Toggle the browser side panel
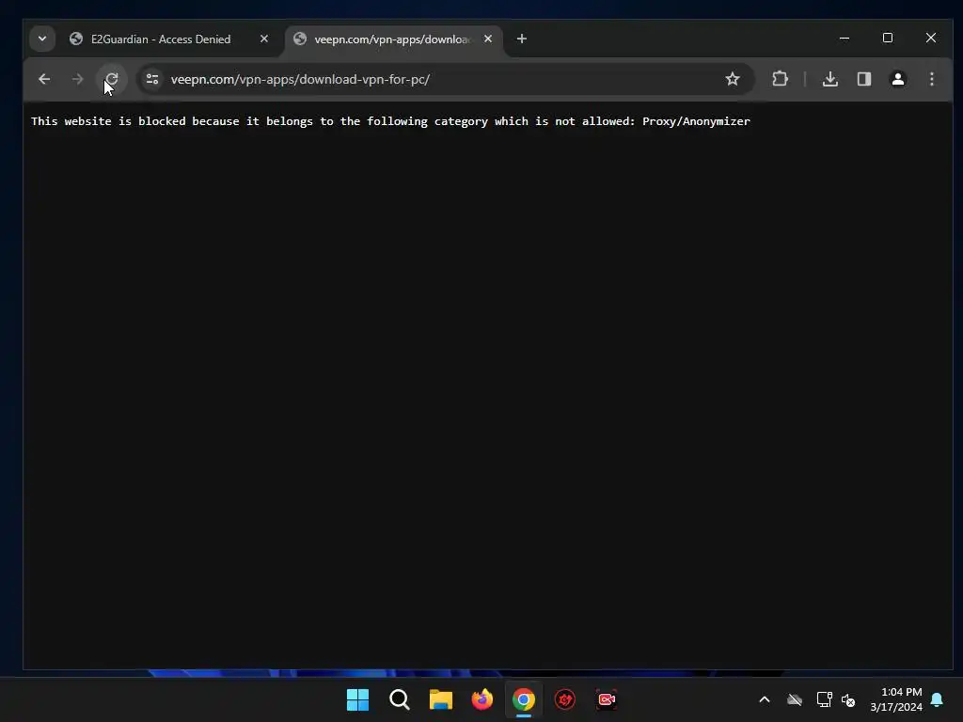 point(864,79)
